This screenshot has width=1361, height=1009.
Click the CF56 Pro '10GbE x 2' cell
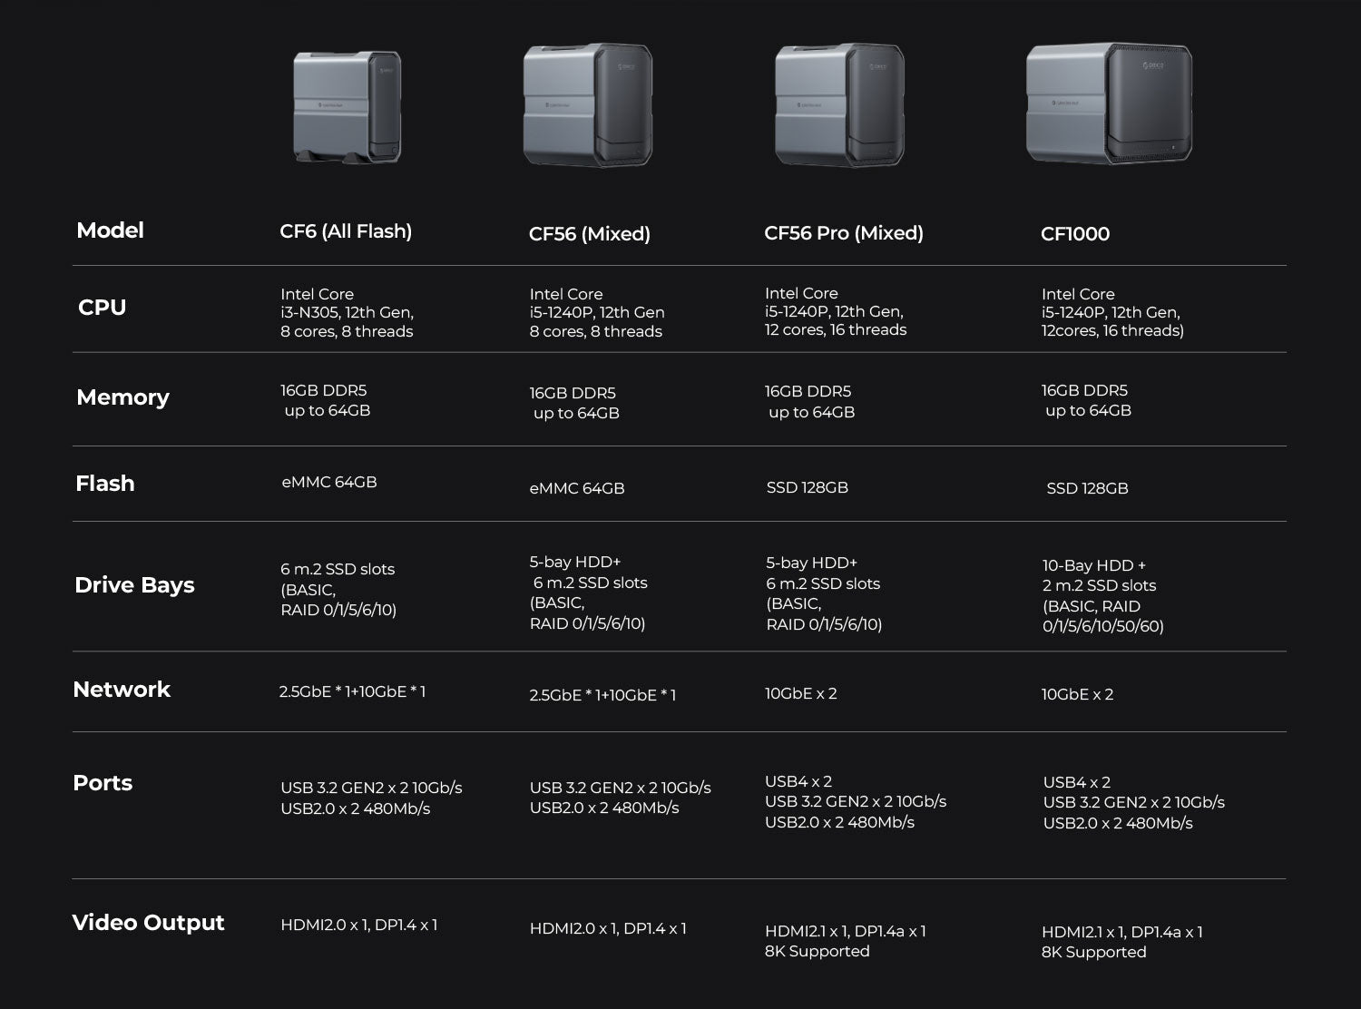801,694
